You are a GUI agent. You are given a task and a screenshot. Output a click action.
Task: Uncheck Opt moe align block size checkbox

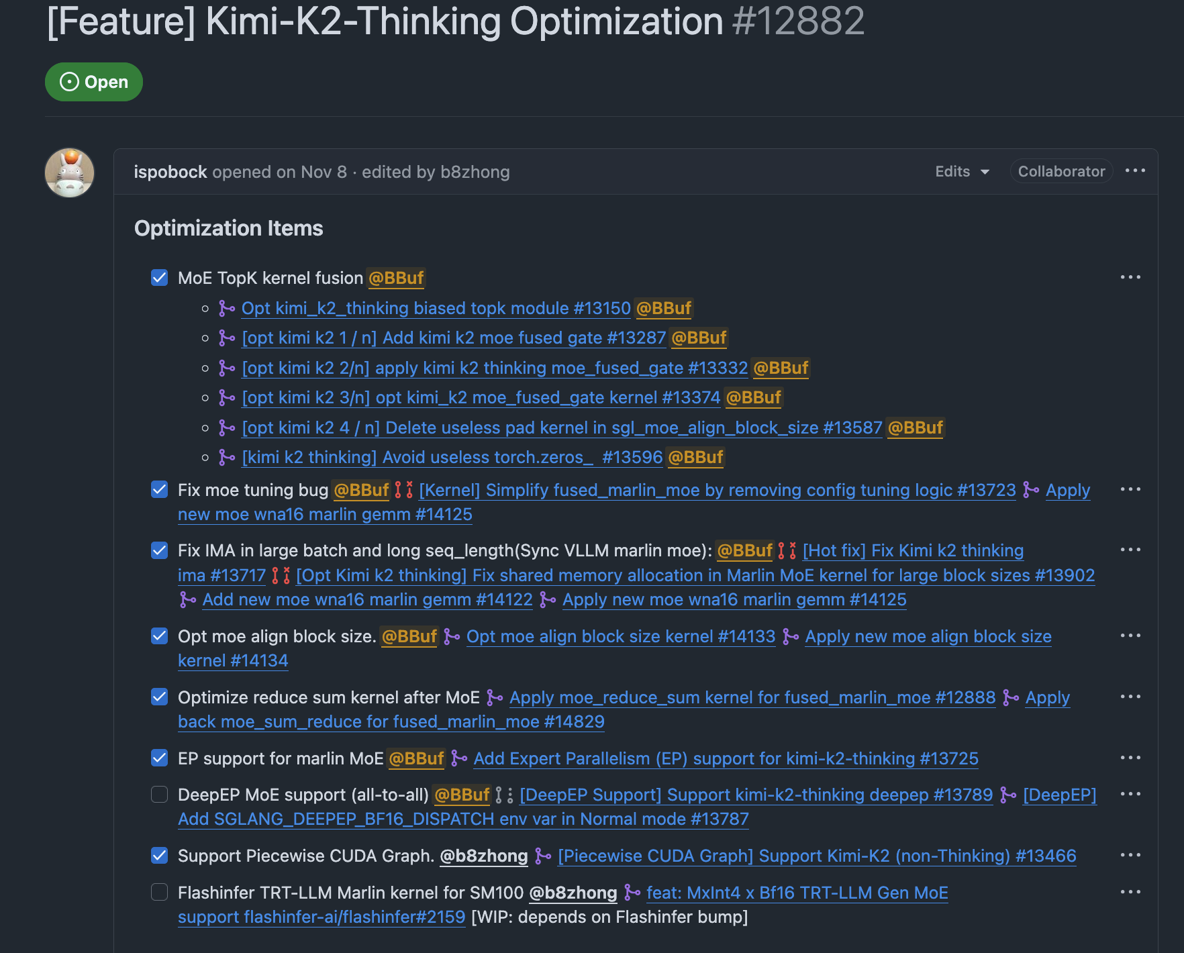point(159,636)
